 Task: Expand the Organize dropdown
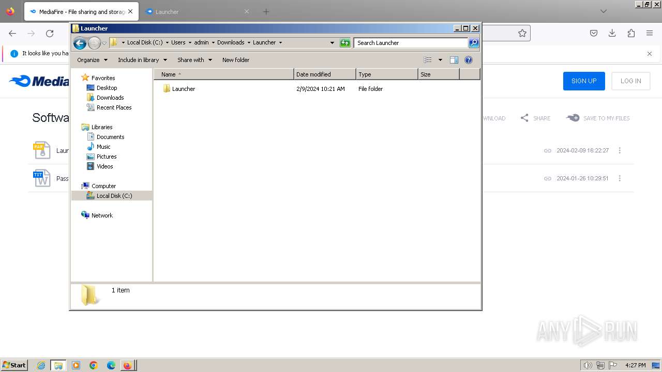(92, 60)
